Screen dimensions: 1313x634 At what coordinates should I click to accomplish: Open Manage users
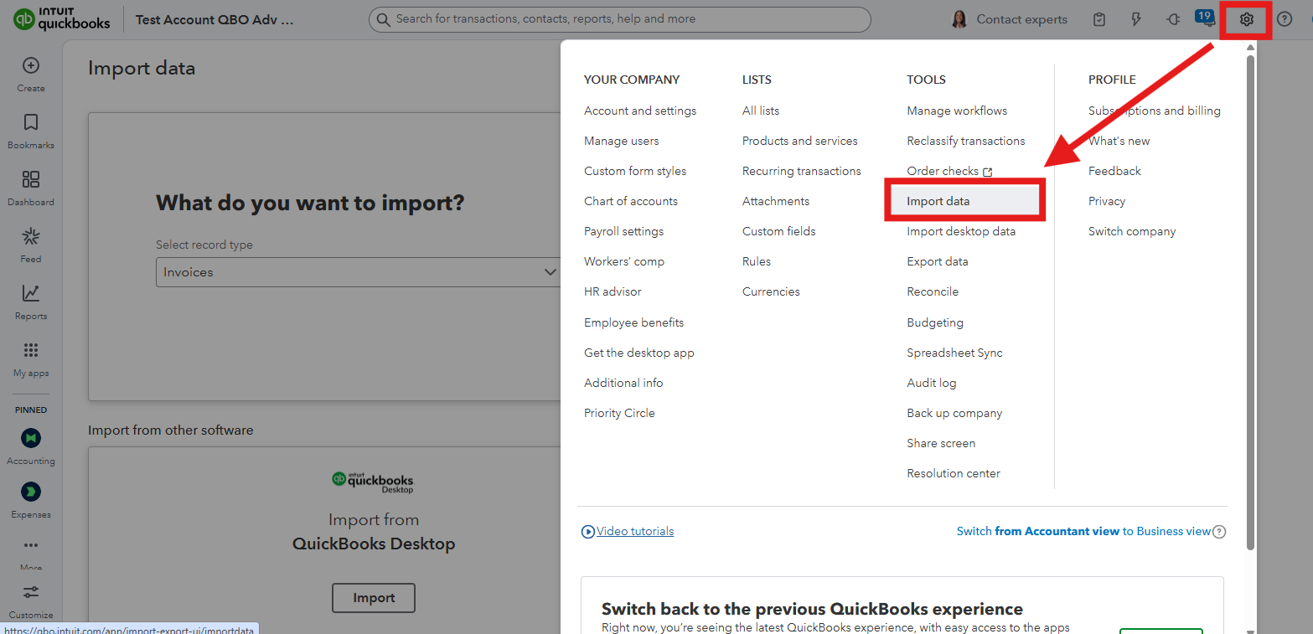pos(622,141)
